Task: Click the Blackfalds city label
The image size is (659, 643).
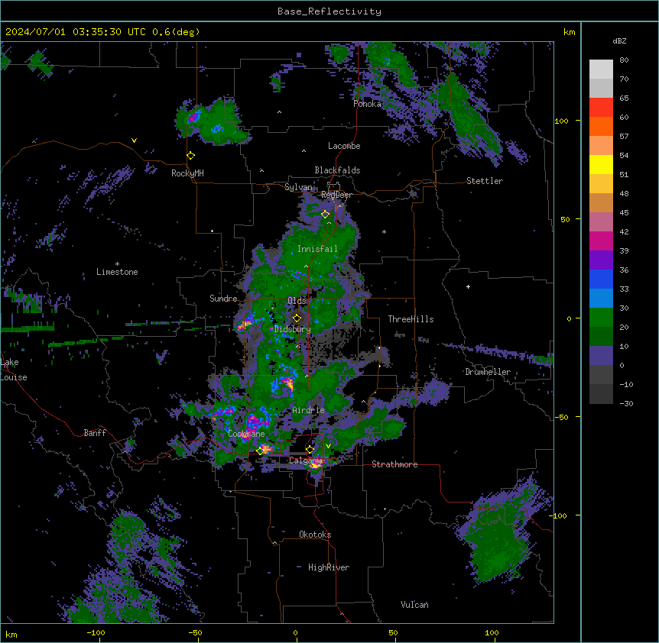Action: (337, 170)
